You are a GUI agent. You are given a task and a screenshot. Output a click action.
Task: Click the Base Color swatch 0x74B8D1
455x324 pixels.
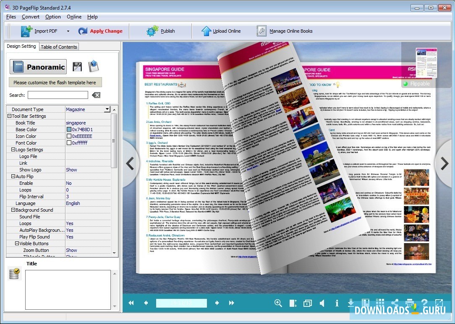point(69,130)
